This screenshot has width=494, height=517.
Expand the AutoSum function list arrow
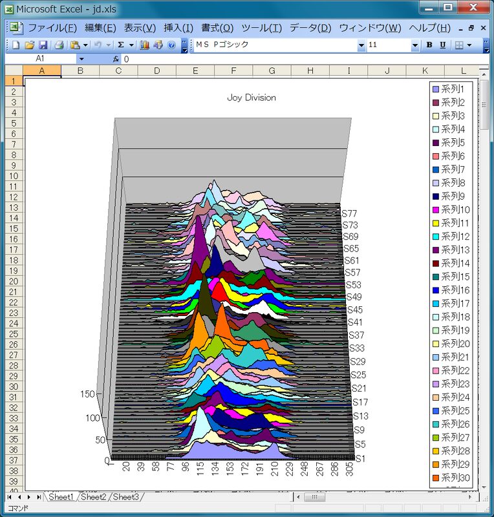pyautogui.click(x=131, y=45)
